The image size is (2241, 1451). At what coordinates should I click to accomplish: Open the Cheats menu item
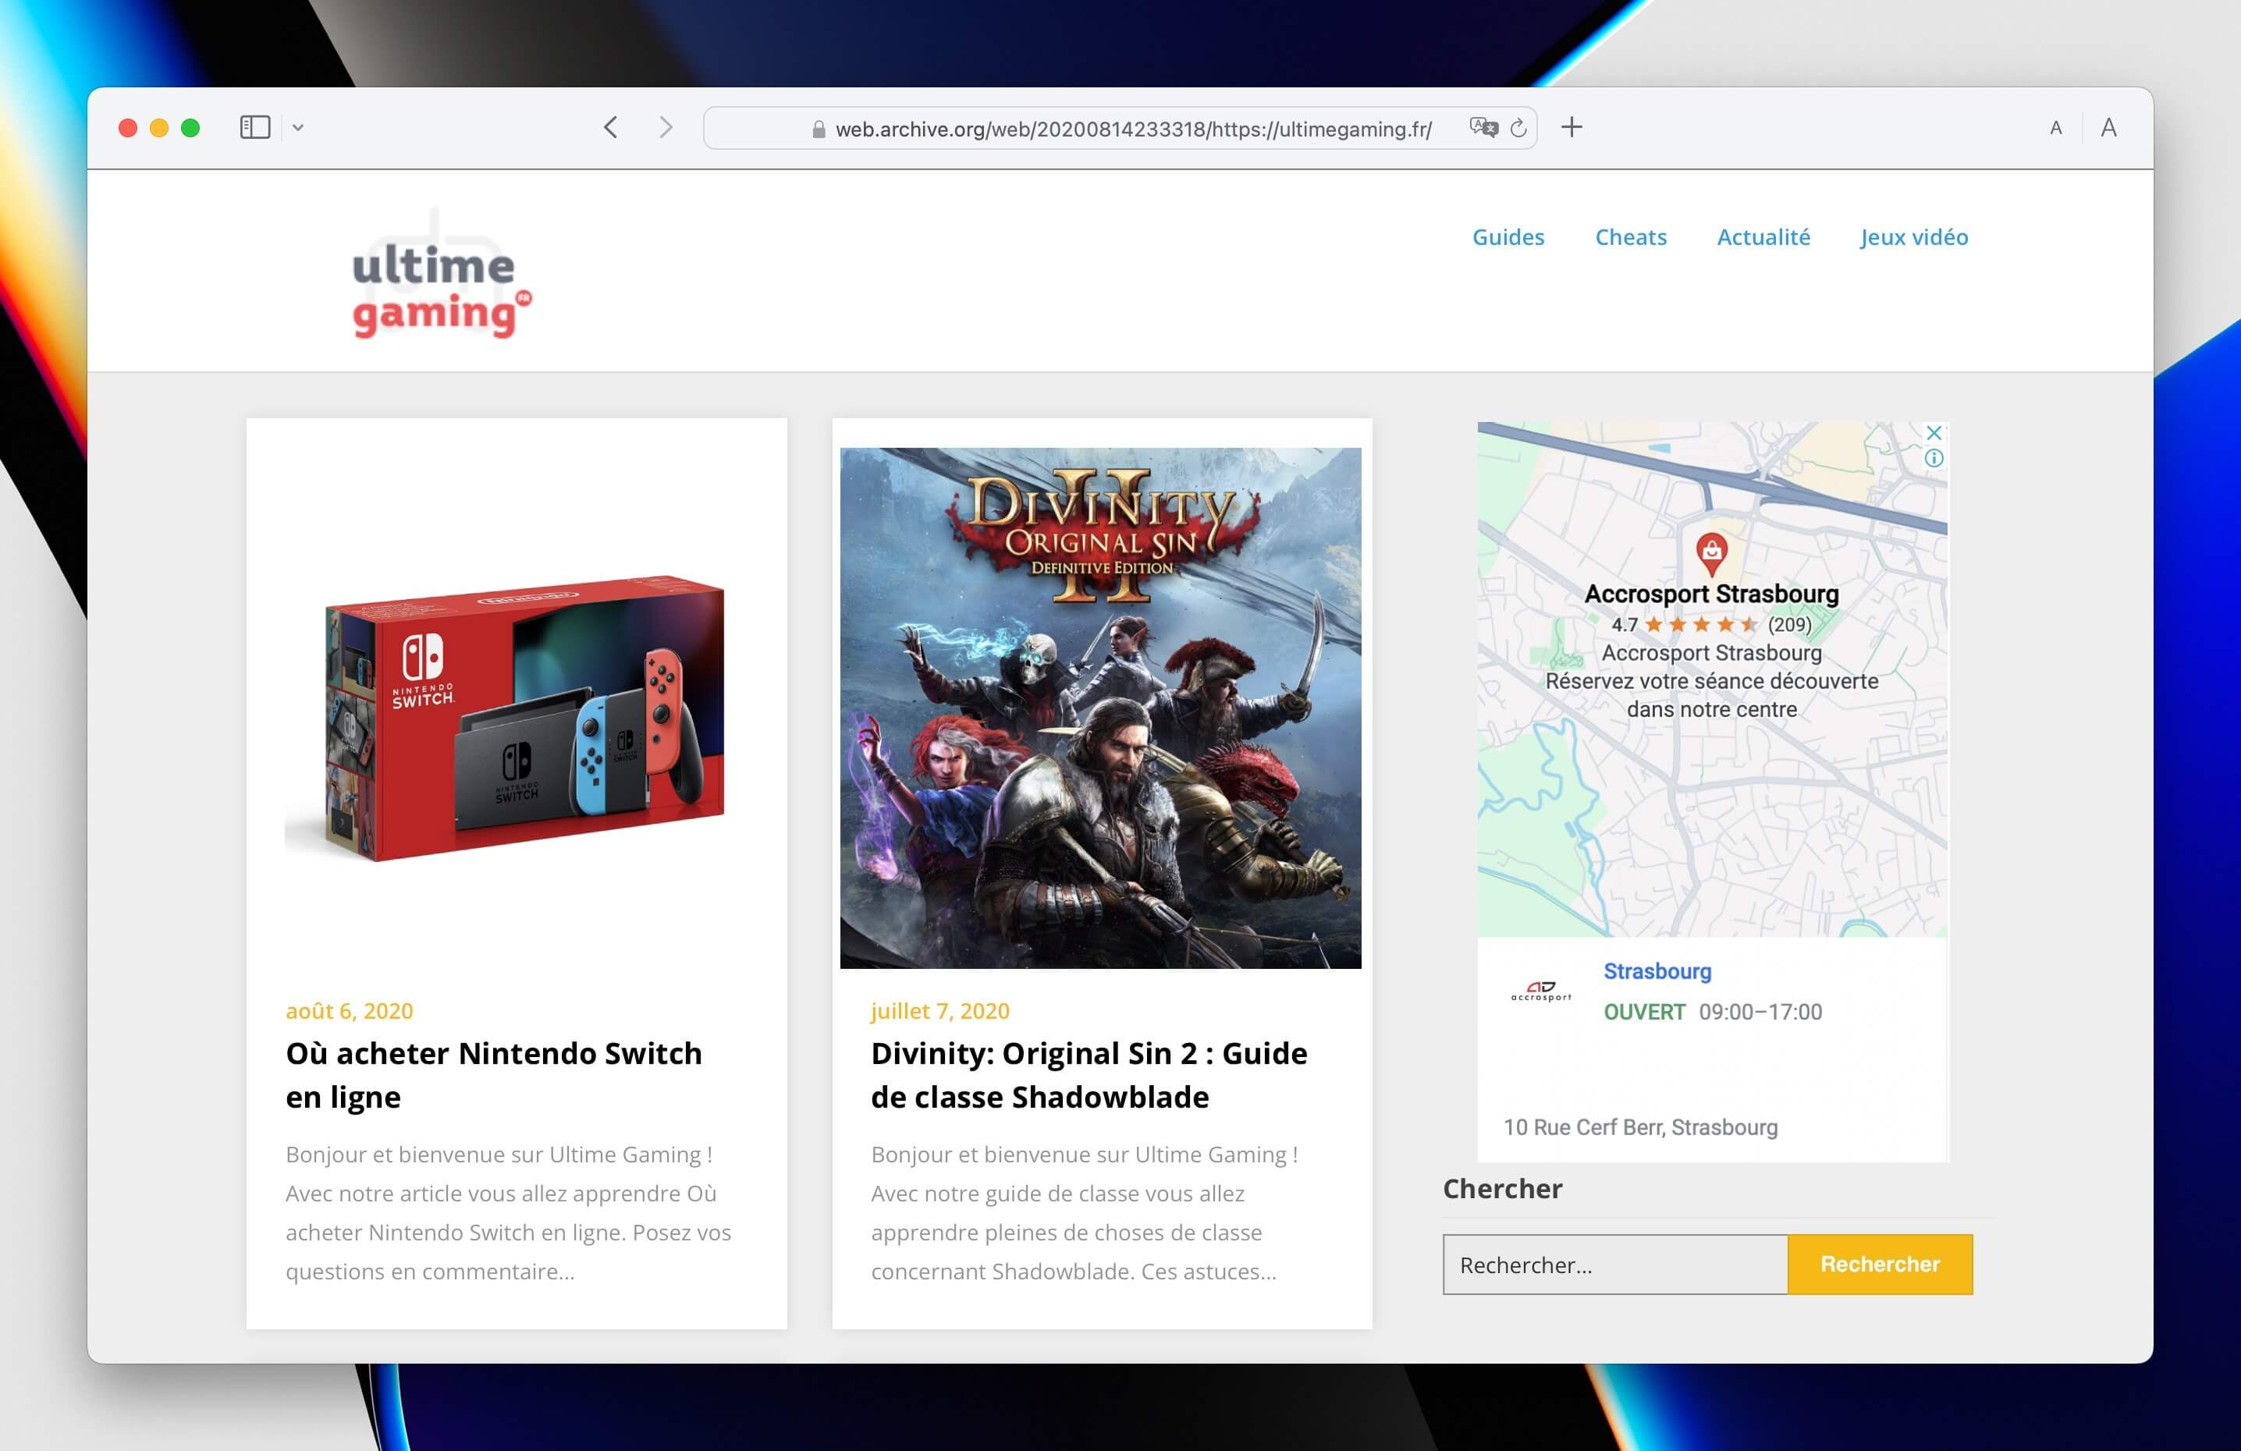click(x=1630, y=236)
